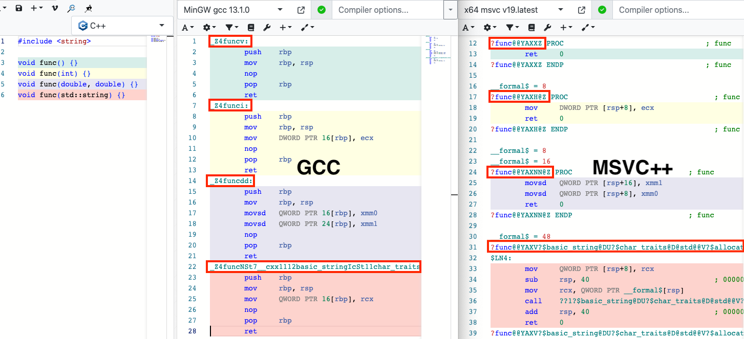Click line number 22 in gcc output gutter
This screenshot has height=339, width=744.
click(192, 267)
